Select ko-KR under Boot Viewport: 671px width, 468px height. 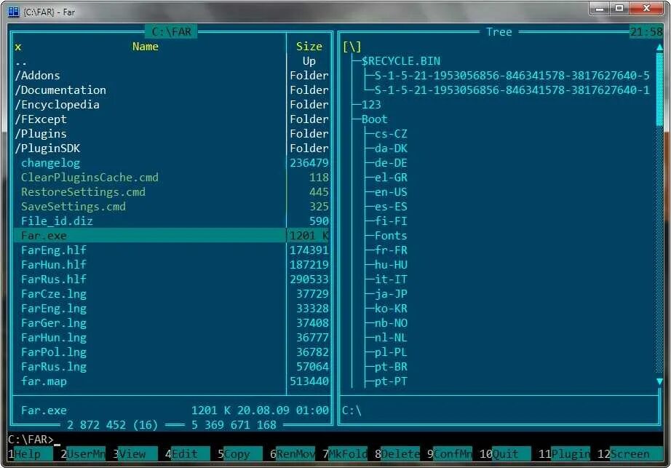(x=391, y=308)
